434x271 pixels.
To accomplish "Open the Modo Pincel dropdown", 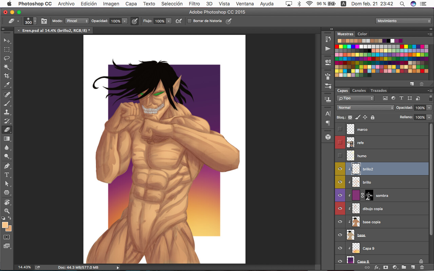I will (77, 21).
